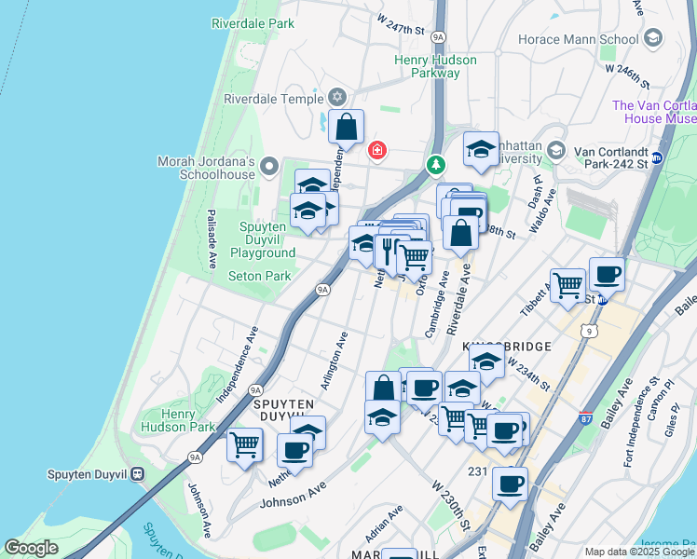The width and height of the screenshot is (697, 559).
Task: Select the shopping cart marker near Tibbett Ave
Action: click(x=567, y=287)
